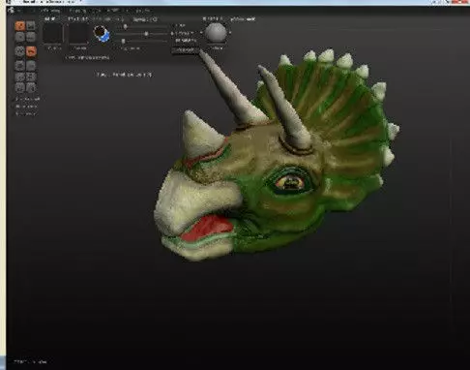The height and width of the screenshot is (370, 470).
Task: Select the right tool in the fourth toolbox row
Action: tap(31, 66)
